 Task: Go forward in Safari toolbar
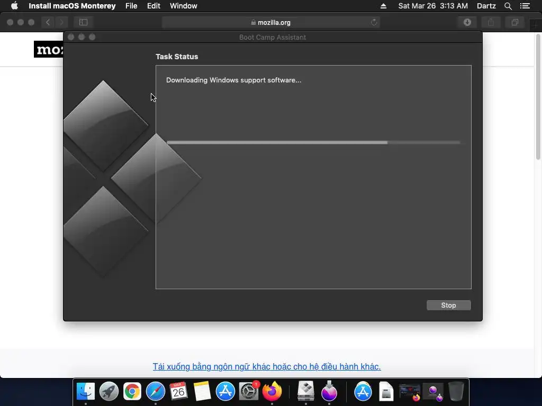point(61,22)
